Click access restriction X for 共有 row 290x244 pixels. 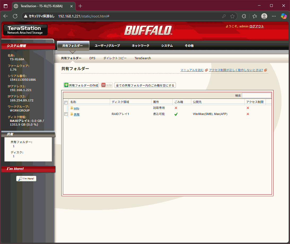coord(248,114)
